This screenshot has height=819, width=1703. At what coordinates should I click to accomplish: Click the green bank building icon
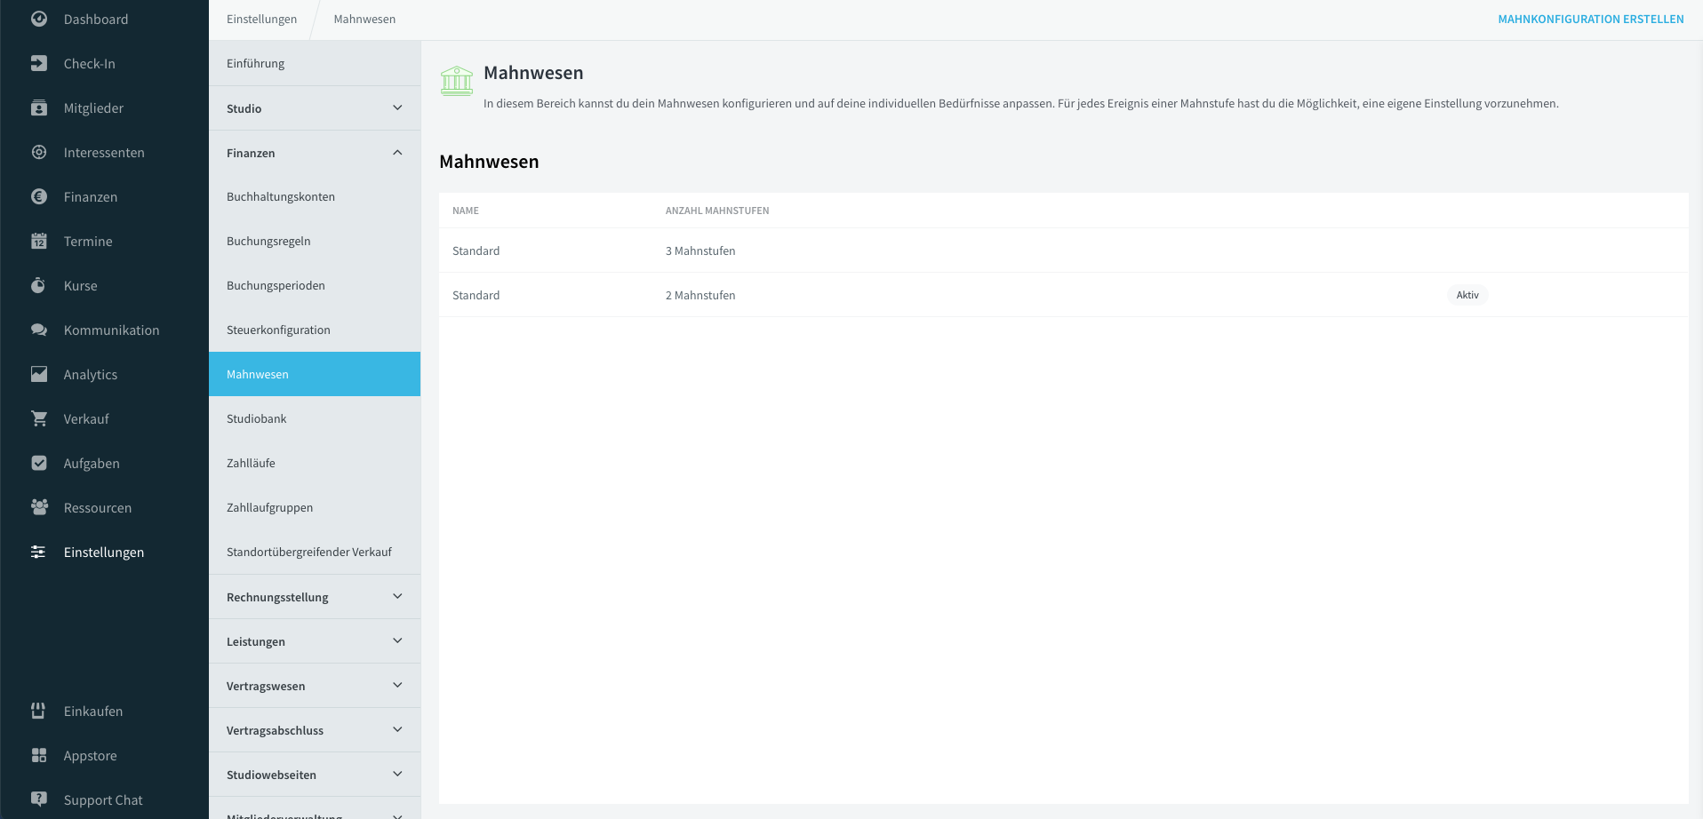[457, 81]
